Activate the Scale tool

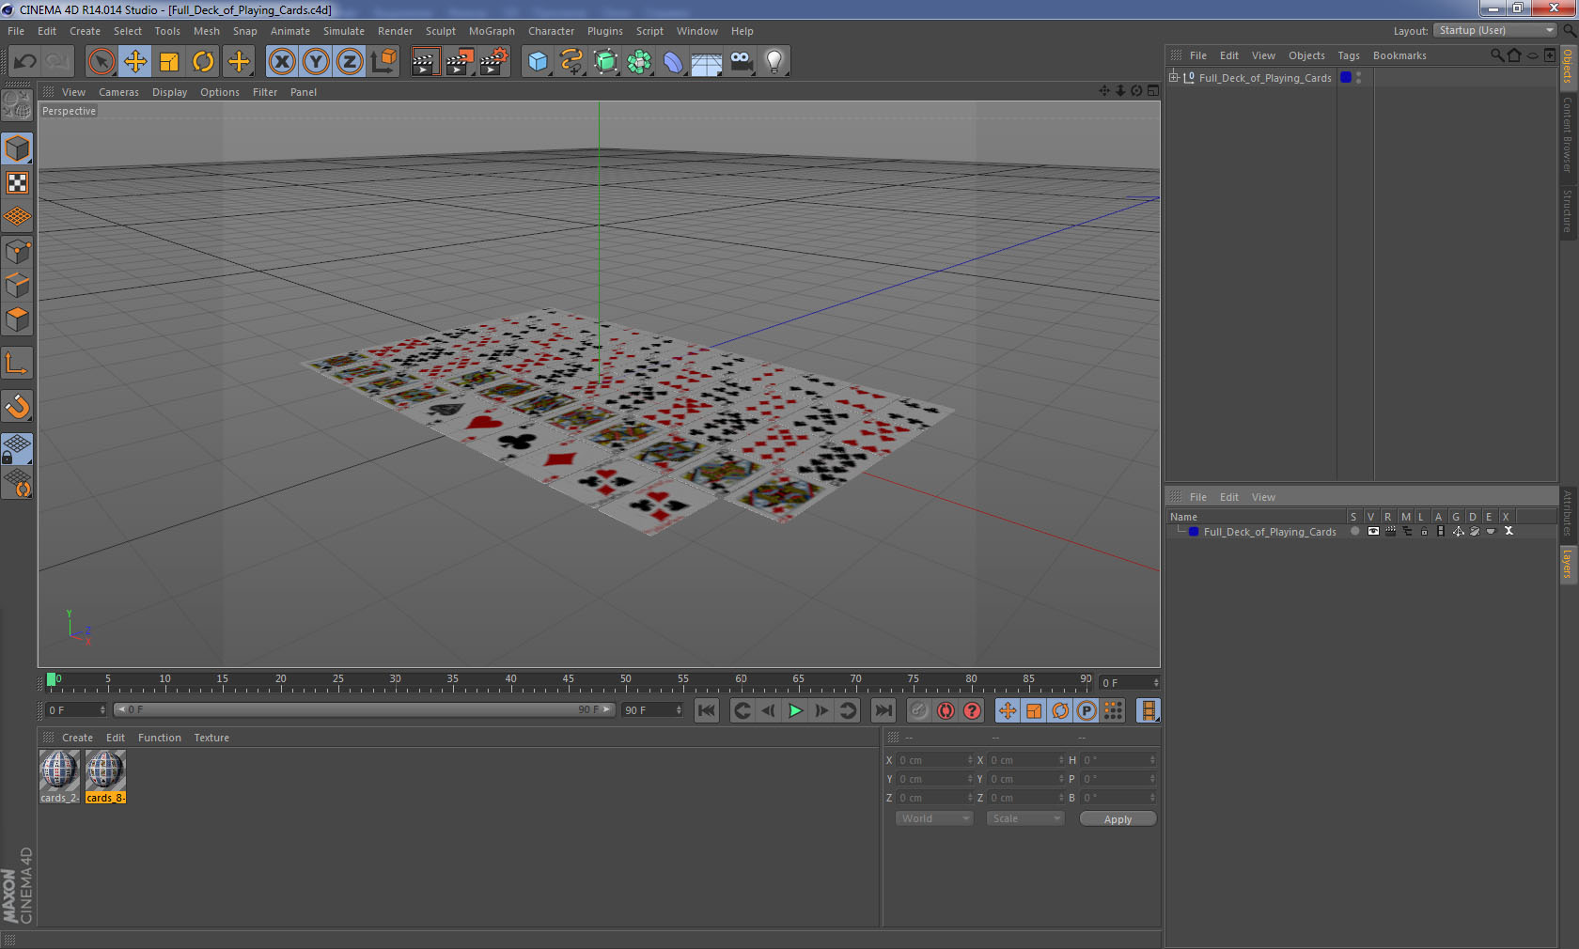(169, 62)
